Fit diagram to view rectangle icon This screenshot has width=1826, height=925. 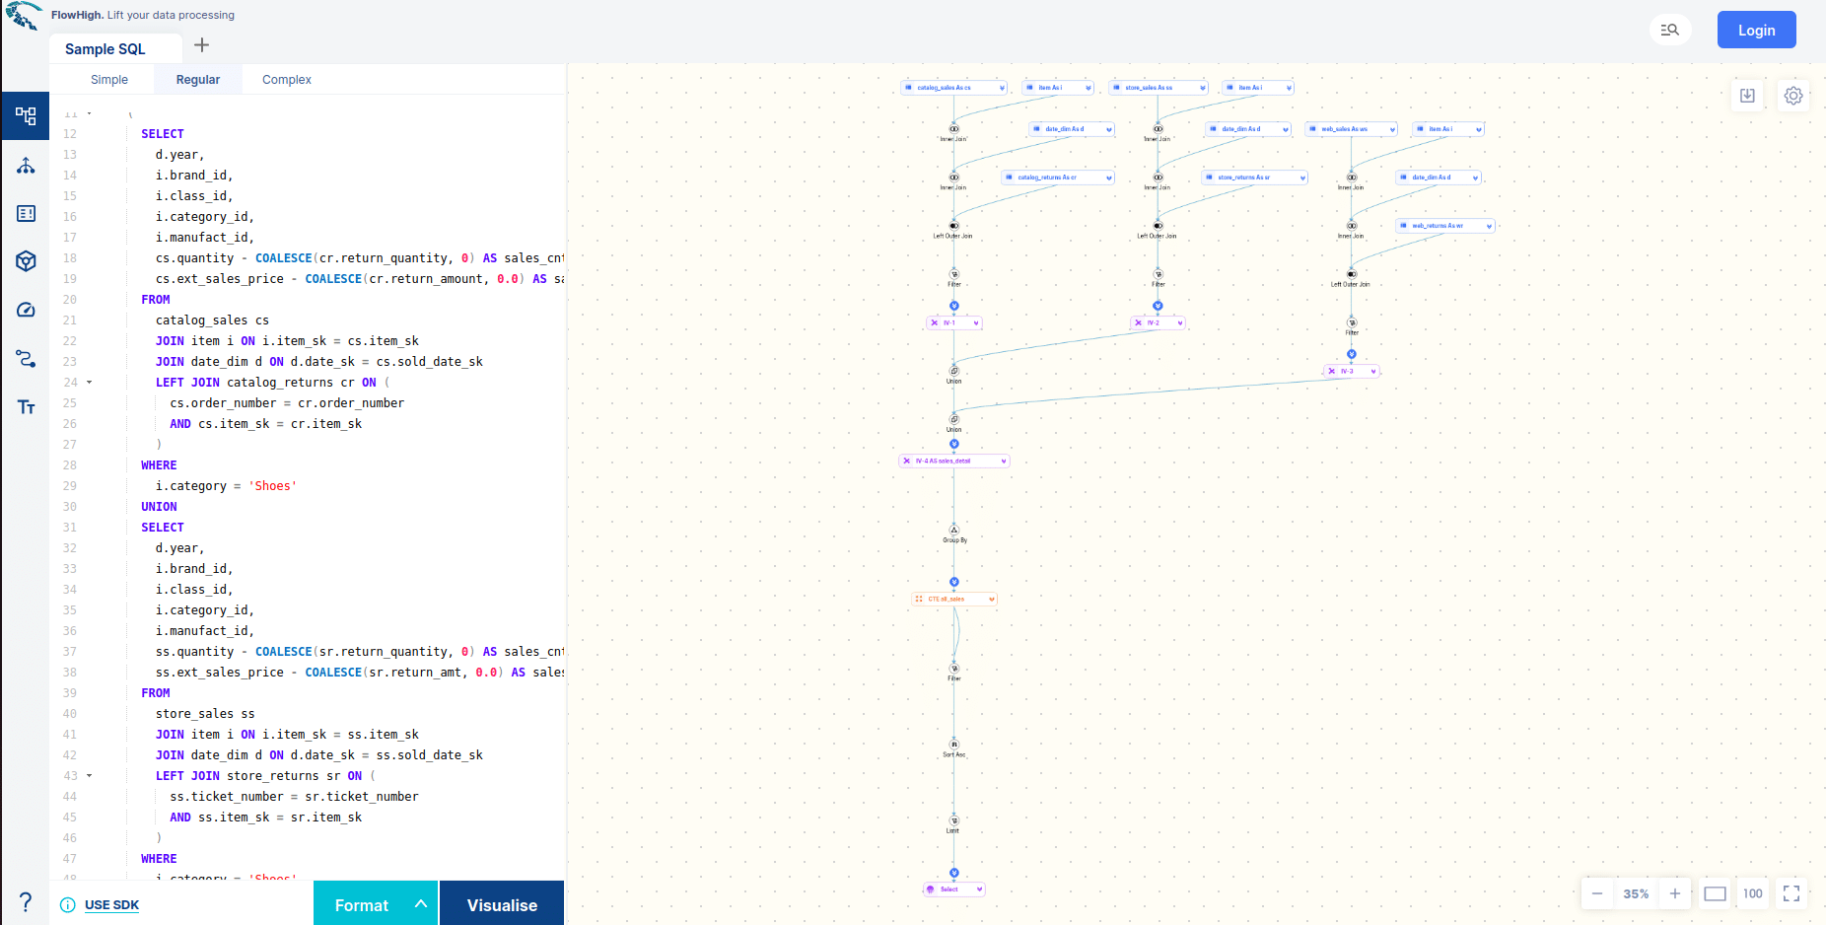click(1715, 893)
